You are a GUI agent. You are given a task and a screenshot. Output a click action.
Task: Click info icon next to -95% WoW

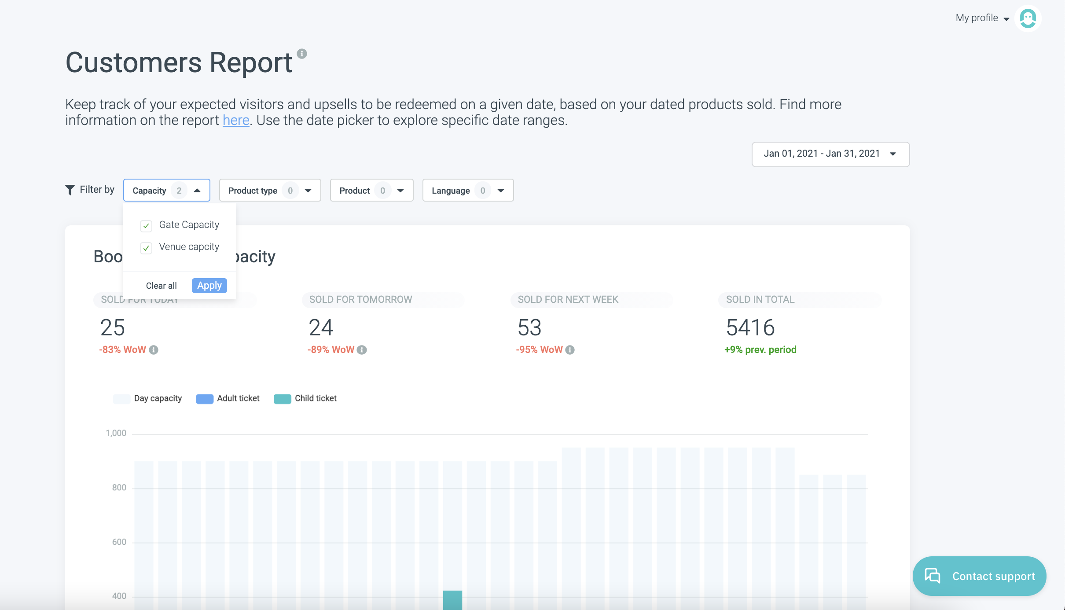coord(570,350)
